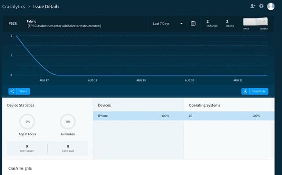The height and width of the screenshot is (175, 282).
Task: Click the AUG 19 marker on chart
Action: 141,80
